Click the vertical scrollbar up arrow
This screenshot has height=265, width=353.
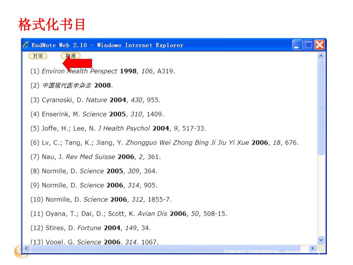point(321,56)
